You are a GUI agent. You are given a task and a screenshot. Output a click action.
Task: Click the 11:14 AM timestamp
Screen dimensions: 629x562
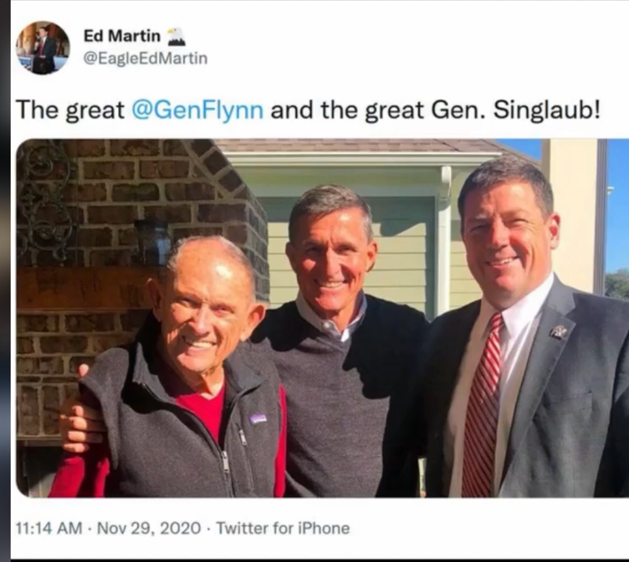(x=49, y=528)
